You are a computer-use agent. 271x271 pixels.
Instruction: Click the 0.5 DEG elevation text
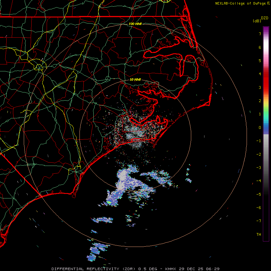(148, 269)
